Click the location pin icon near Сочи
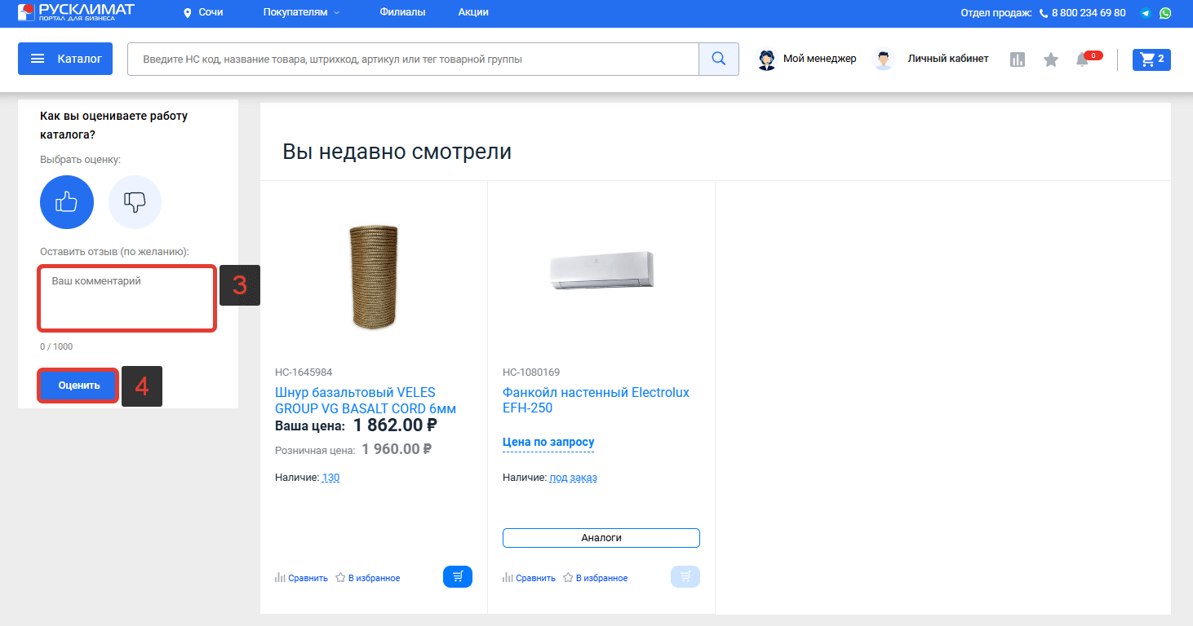 (x=188, y=13)
